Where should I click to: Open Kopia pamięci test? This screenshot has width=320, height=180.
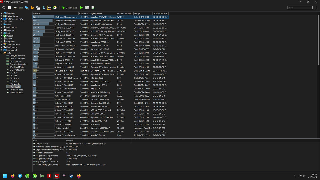tap(16, 61)
